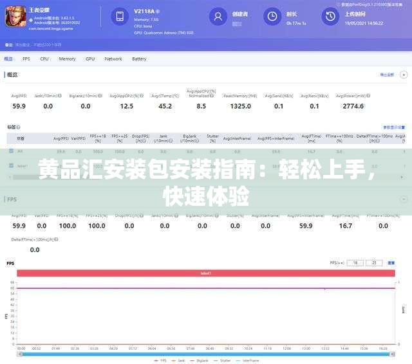This screenshot has height=364, width=412.
Task: Switch to the GPU tab
Action: point(90,59)
